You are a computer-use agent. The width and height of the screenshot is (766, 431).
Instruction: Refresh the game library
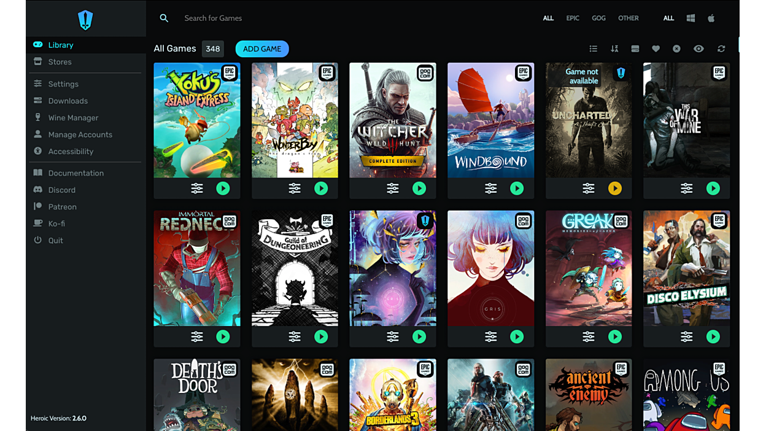[x=721, y=49]
